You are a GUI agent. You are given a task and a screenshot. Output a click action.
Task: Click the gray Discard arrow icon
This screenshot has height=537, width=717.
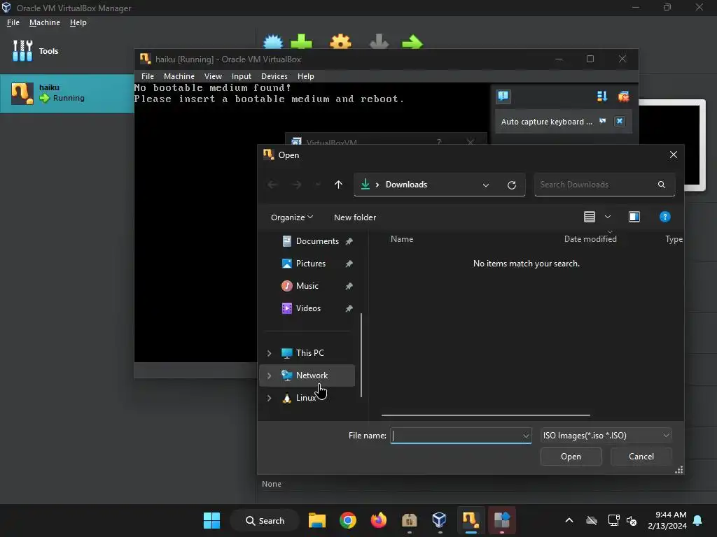(x=379, y=42)
